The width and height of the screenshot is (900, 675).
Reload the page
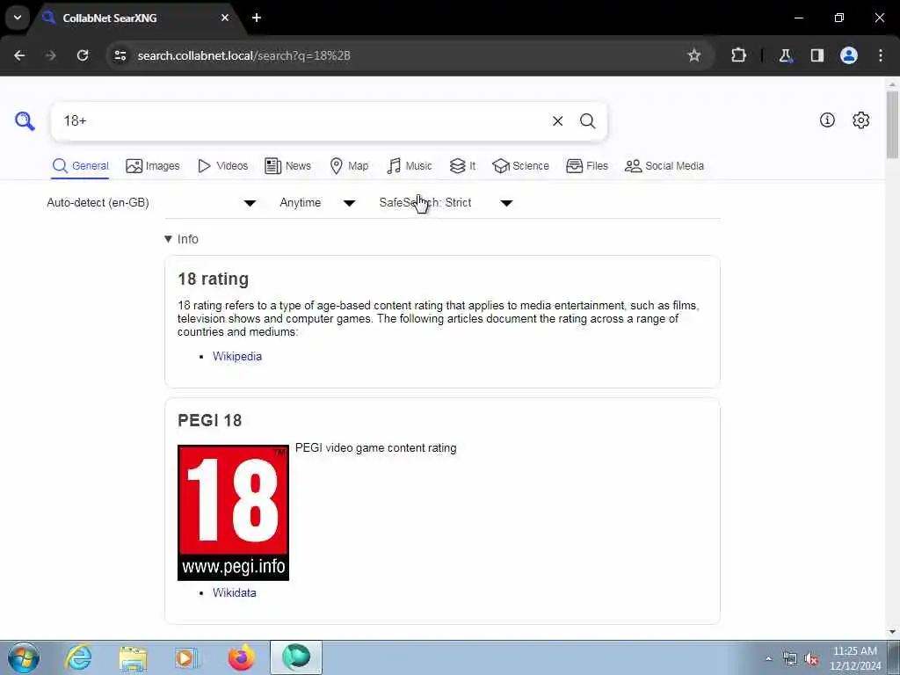[x=83, y=55]
